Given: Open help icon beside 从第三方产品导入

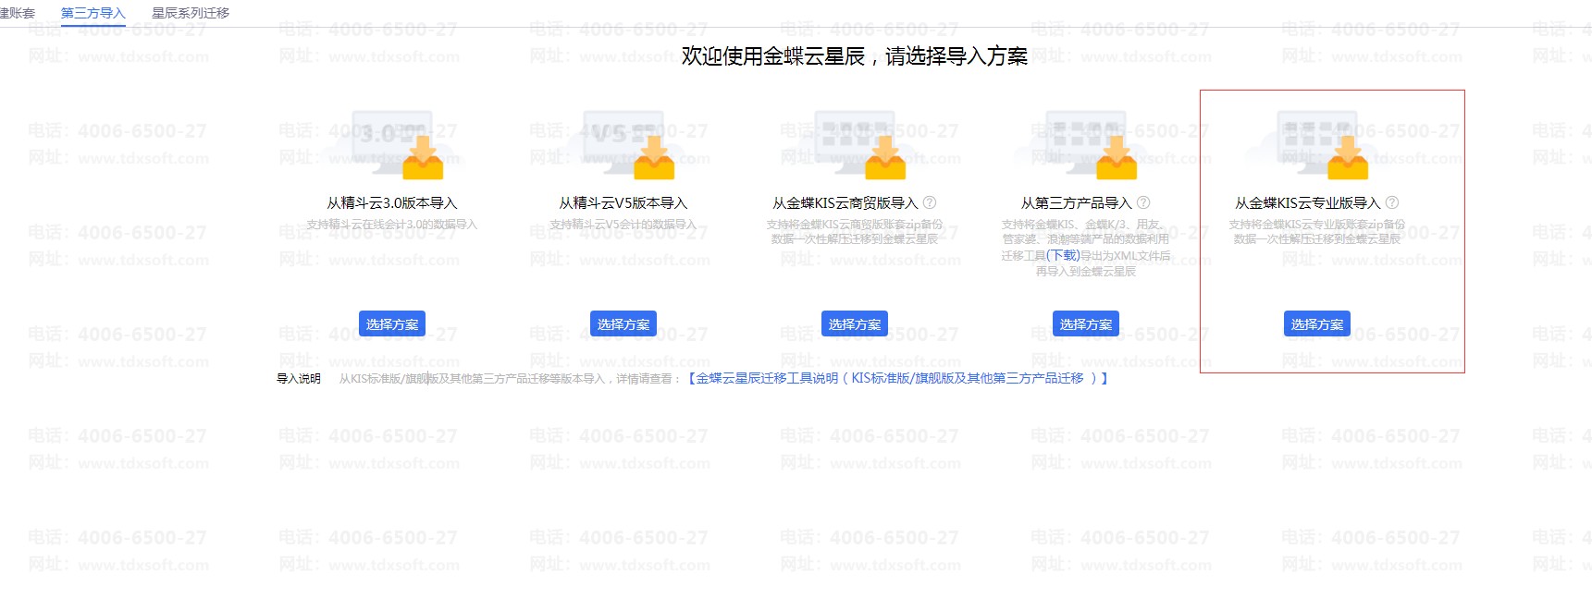Looking at the screenshot, I should pos(1143,202).
